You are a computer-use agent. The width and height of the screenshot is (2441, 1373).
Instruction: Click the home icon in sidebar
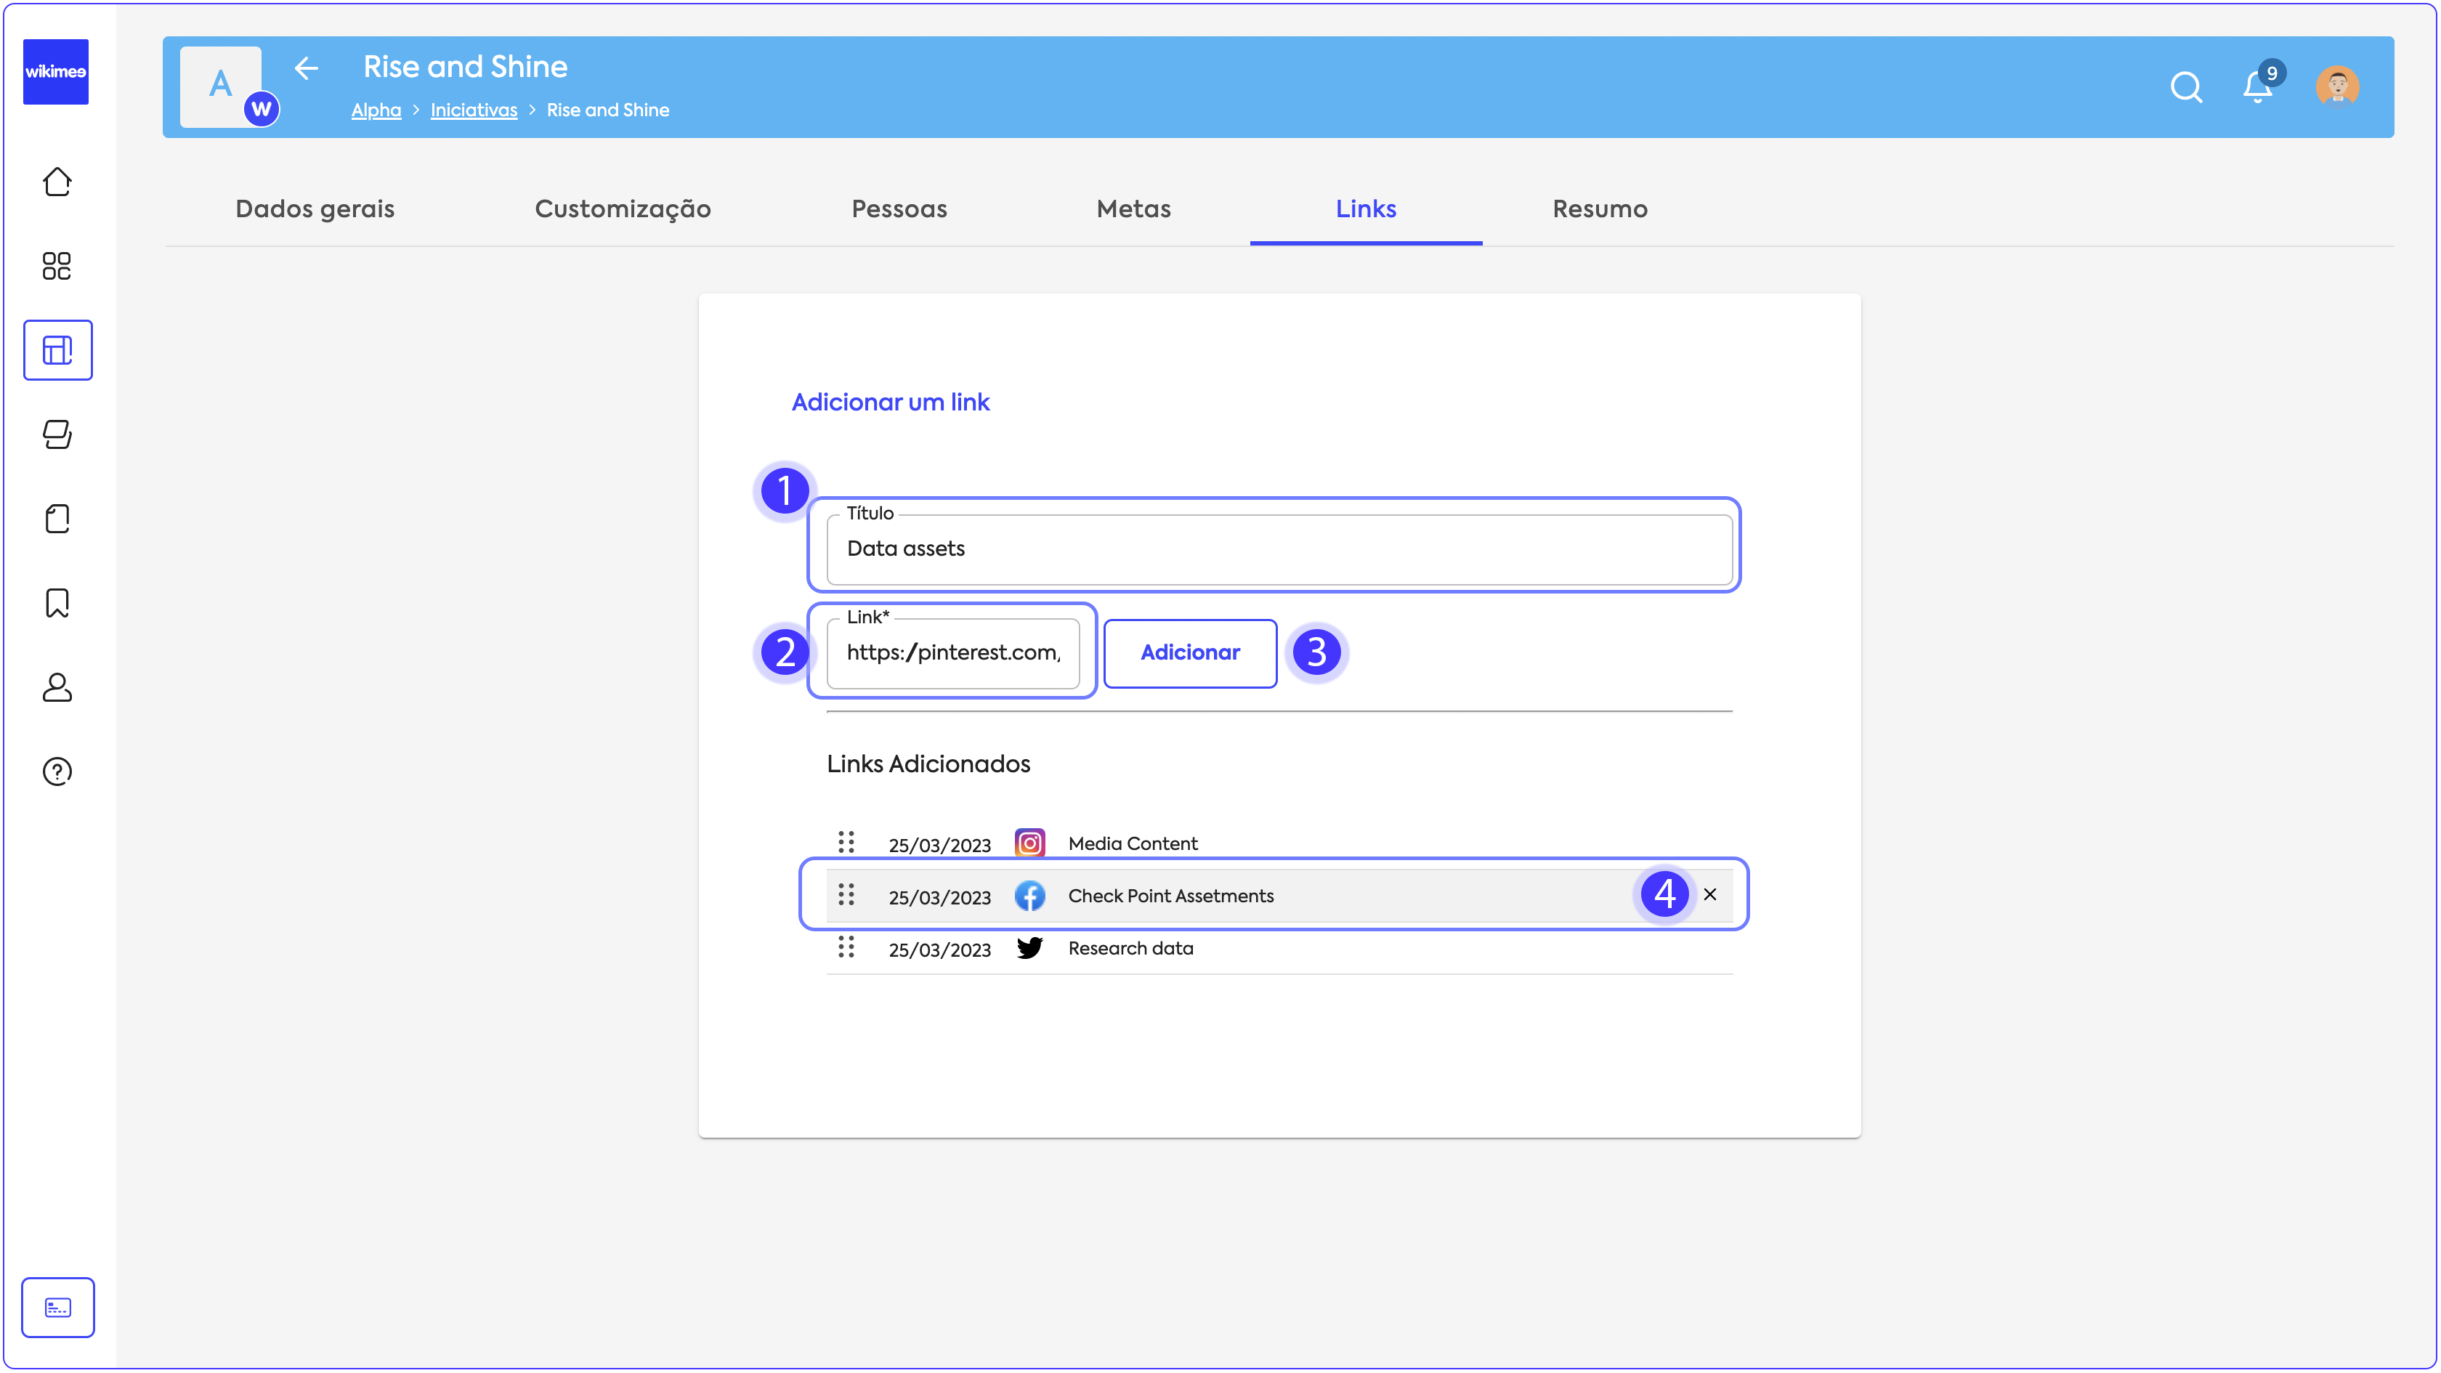pos(57,182)
